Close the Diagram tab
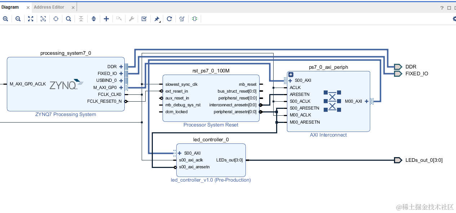The image size is (456, 213). pos(28,8)
